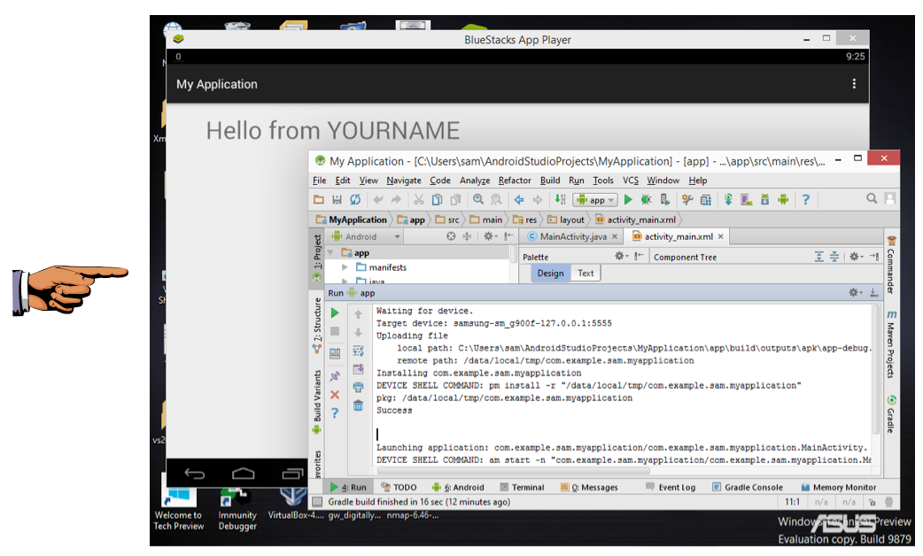Open the Gradle Console tool window
Image resolution: width=923 pixels, height=556 pixels.
click(747, 487)
